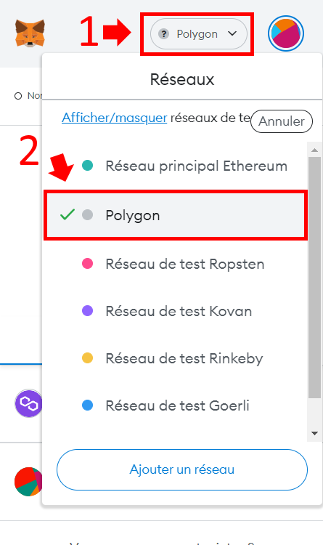Click the green checkmark beside Polygon
This screenshot has height=545, width=323.
pyautogui.click(x=67, y=215)
